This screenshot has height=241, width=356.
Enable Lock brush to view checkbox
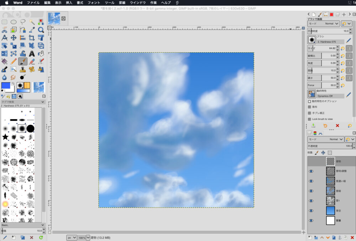(x=309, y=119)
